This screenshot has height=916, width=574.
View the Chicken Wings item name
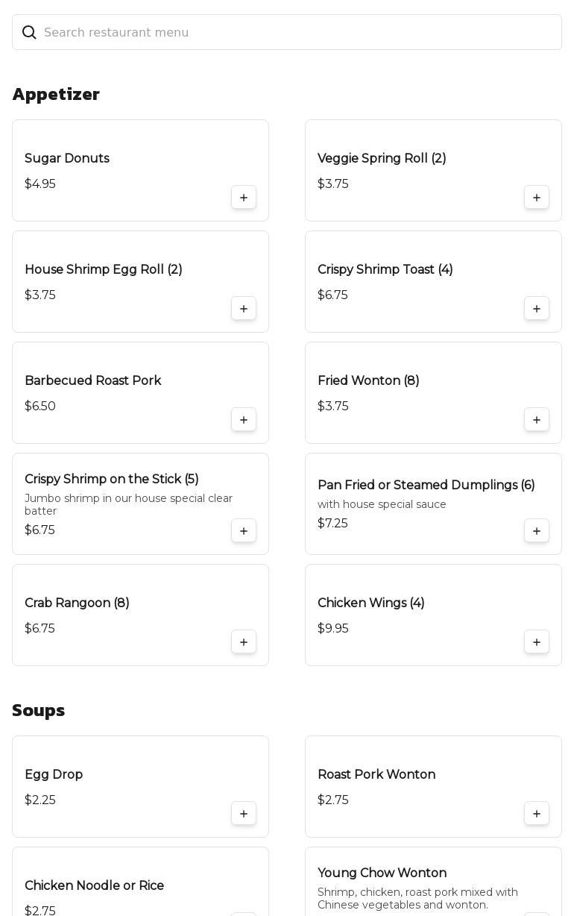coord(370,603)
